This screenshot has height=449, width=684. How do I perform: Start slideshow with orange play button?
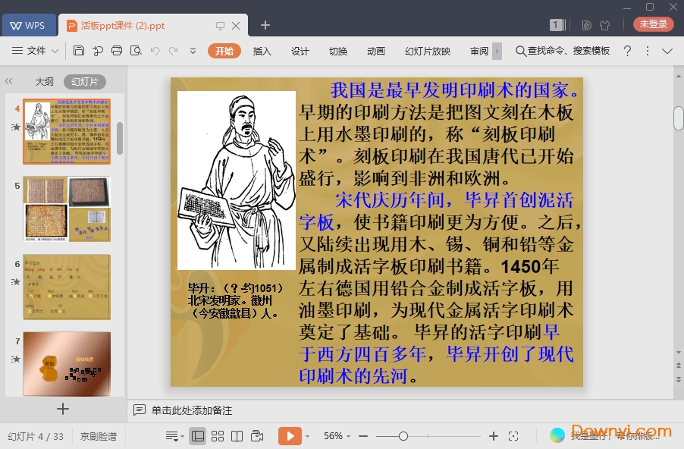290,436
